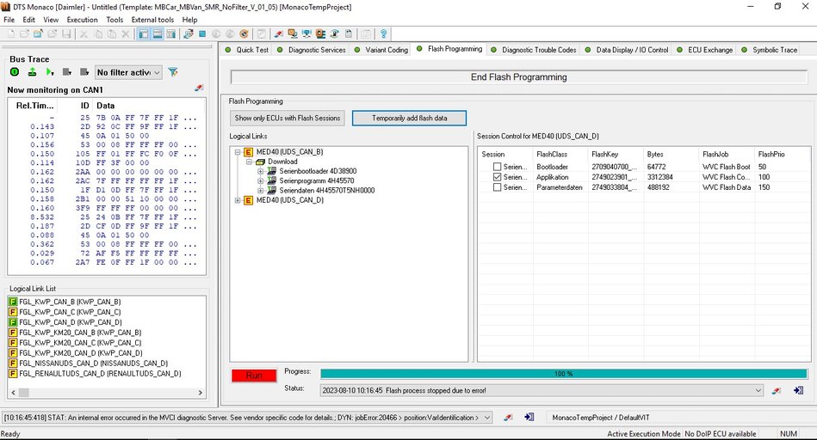Switch to the Symbolic Trace tab
The image size is (817, 440).
[770, 50]
